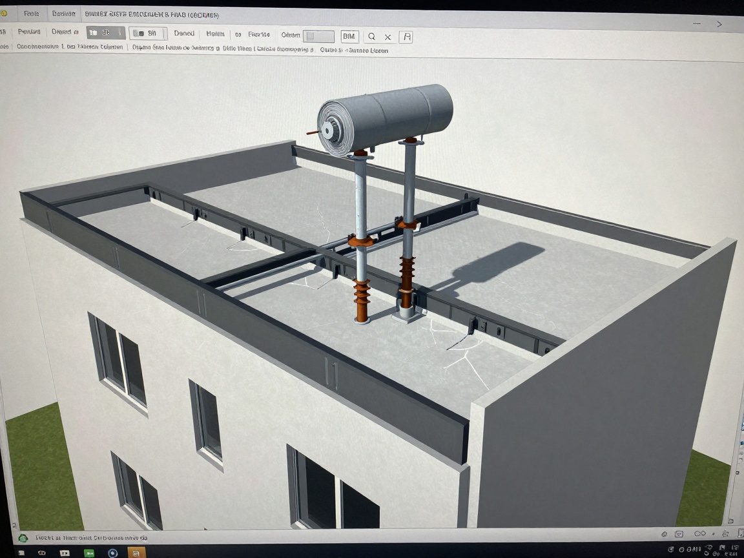Select the rooftop water tank in the 3D view
The width and height of the screenshot is (744, 558).
click(x=386, y=115)
